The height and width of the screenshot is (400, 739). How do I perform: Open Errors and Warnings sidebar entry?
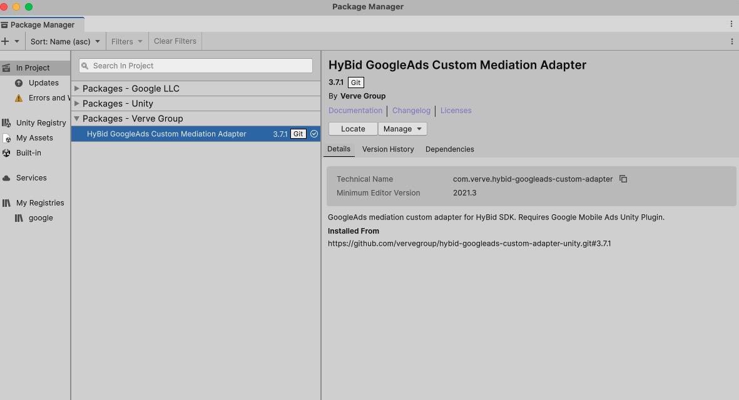49,98
